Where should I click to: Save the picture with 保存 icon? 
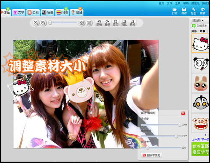pyautogui.click(x=184, y=11)
